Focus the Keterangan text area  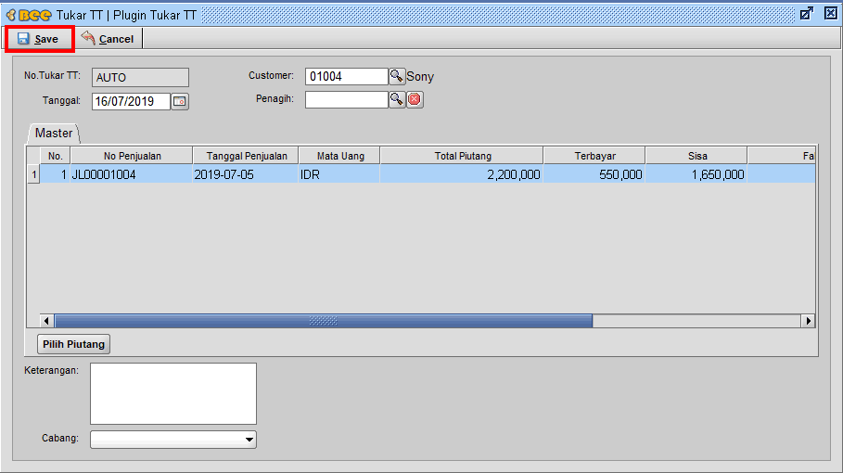tap(173, 393)
